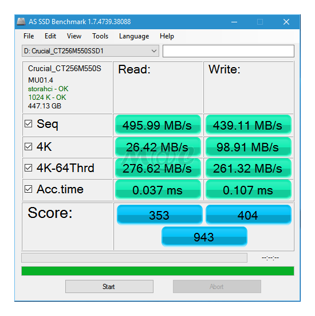
Task: Expand the D: Crucial drive selection dropdown
Action: pos(90,51)
